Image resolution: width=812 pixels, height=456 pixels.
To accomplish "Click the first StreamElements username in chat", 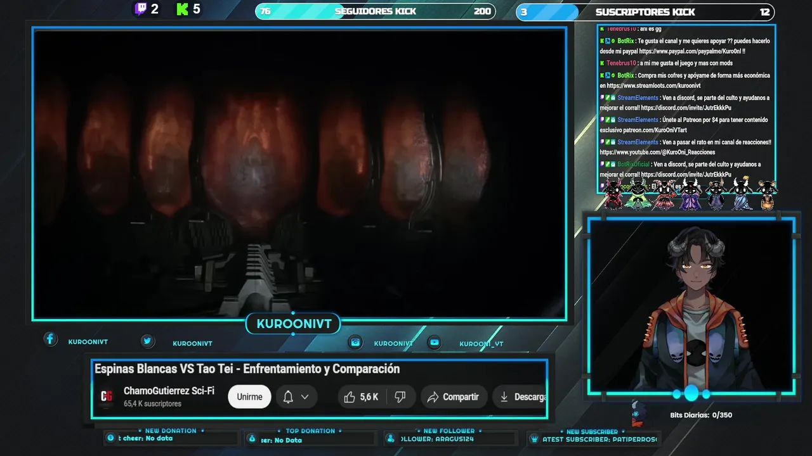I will pyautogui.click(x=638, y=98).
